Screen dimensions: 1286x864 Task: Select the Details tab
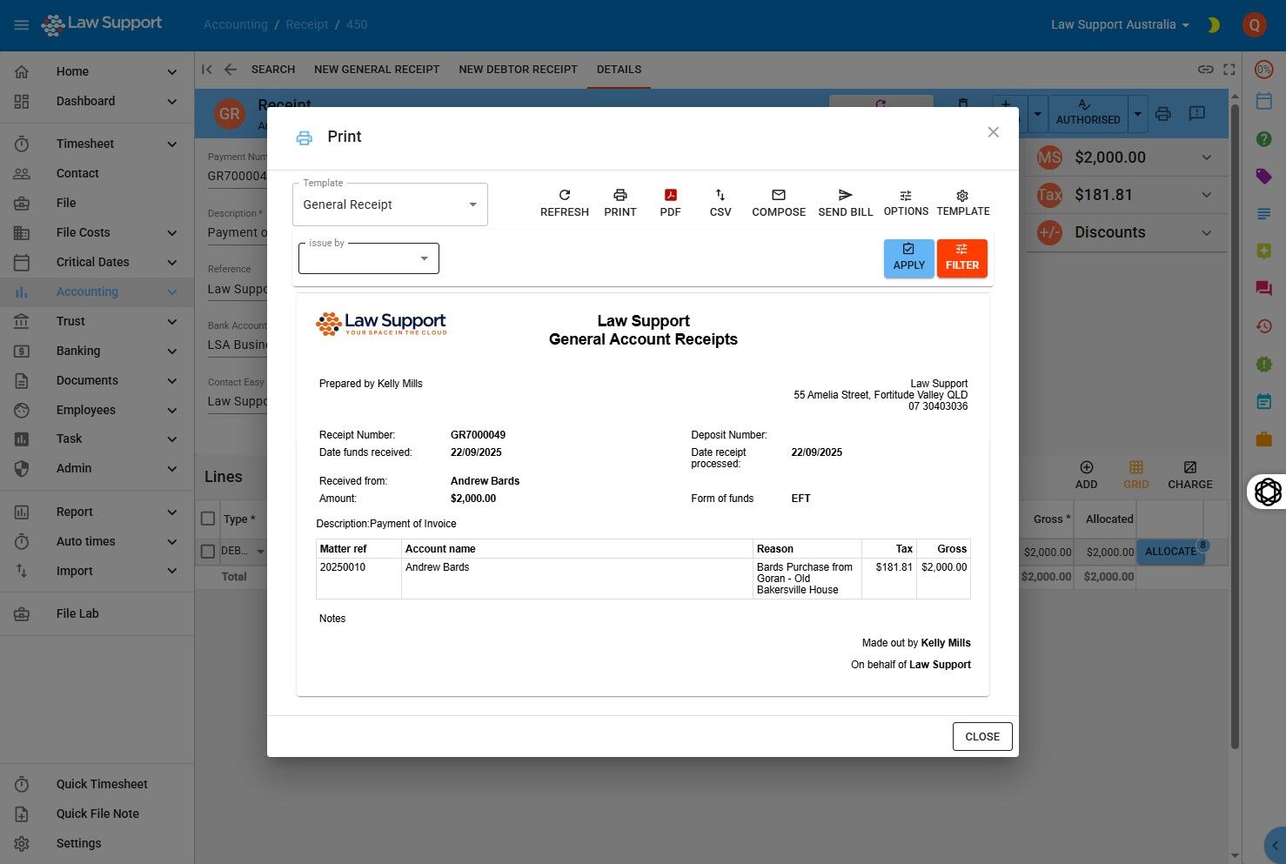click(619, 70)
